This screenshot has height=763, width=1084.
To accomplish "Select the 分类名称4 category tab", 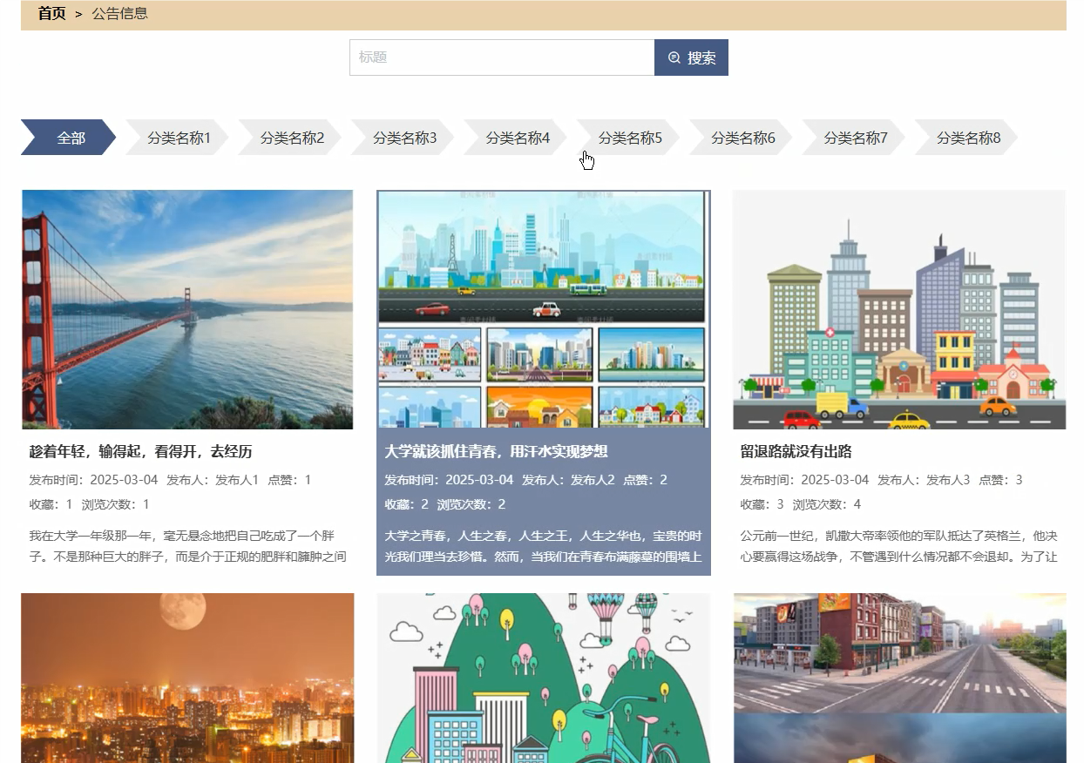I will click(x=516, y=138).
